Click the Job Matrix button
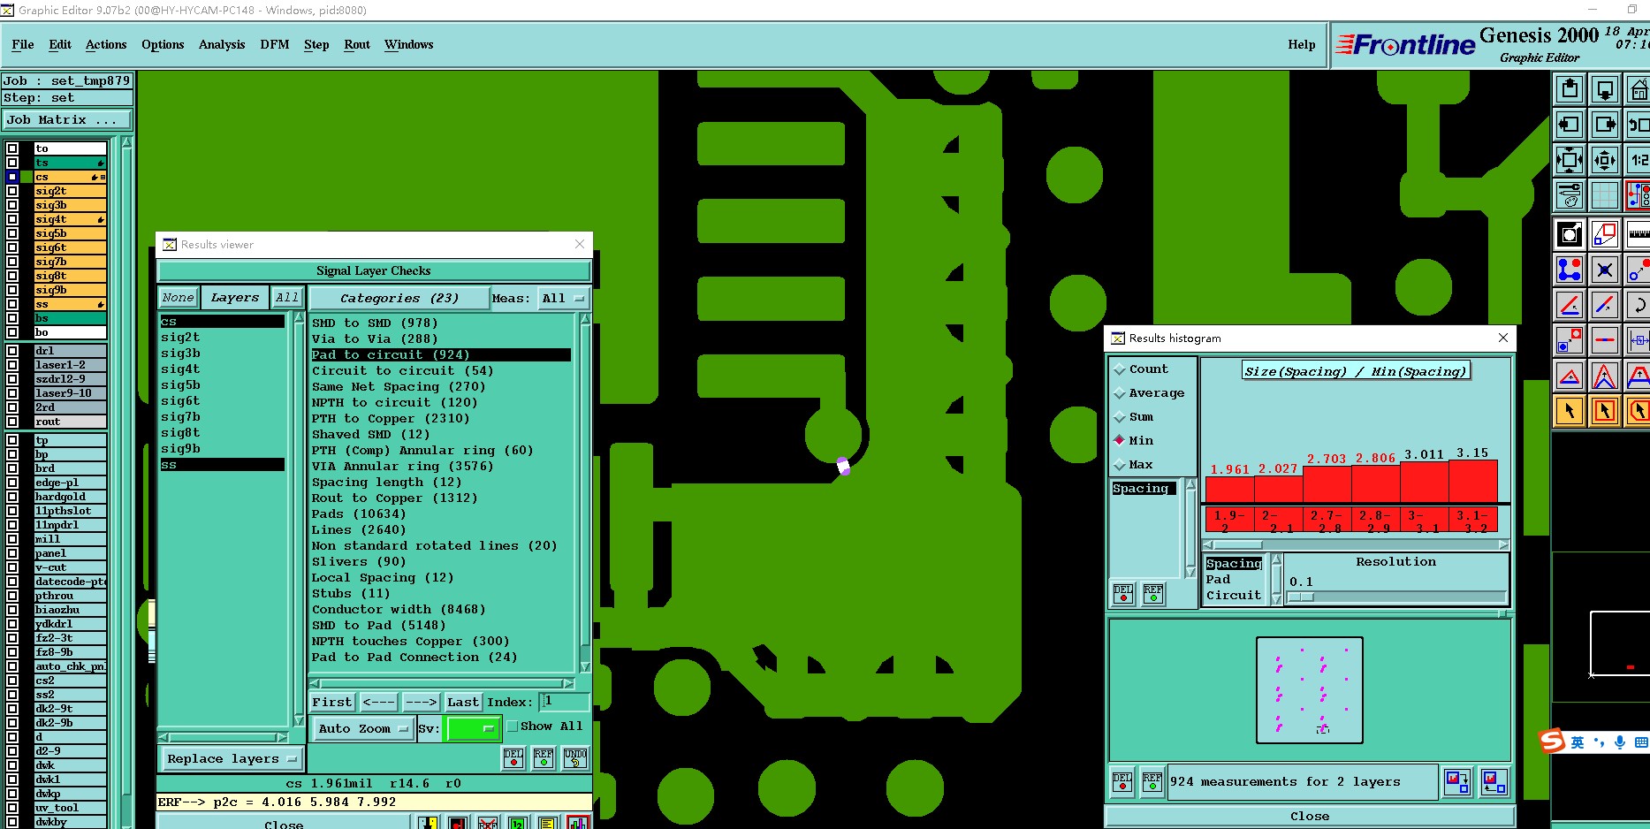1650x829 pixels. (67, 119)
